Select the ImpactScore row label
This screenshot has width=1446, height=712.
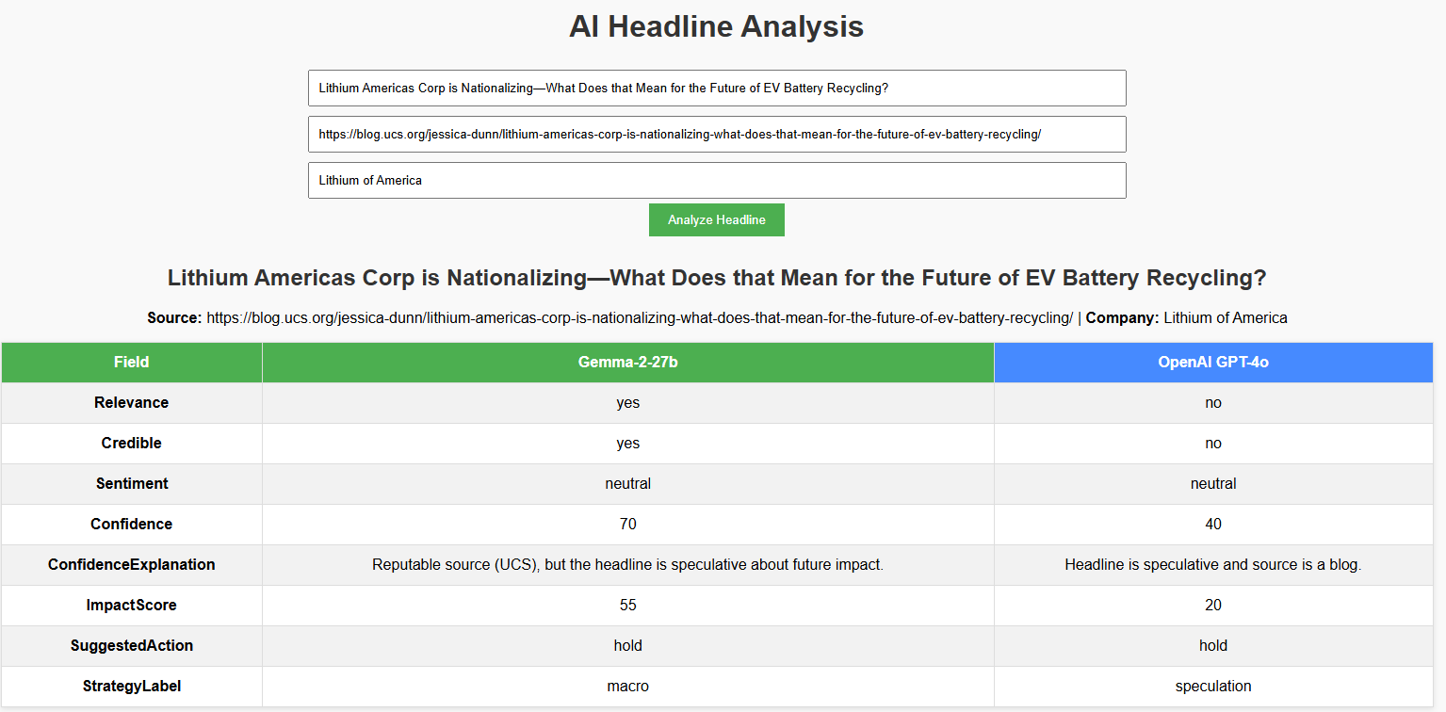(132, 606)
